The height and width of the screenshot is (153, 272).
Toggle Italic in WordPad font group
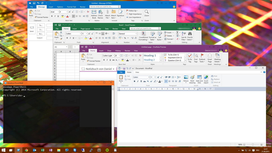(x=138, y=81)
